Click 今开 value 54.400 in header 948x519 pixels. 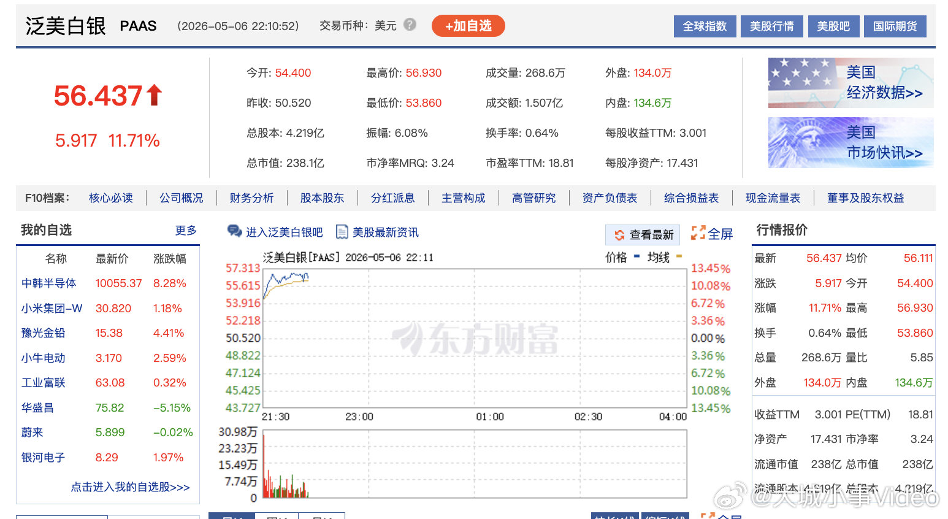[x=293, y=73]
